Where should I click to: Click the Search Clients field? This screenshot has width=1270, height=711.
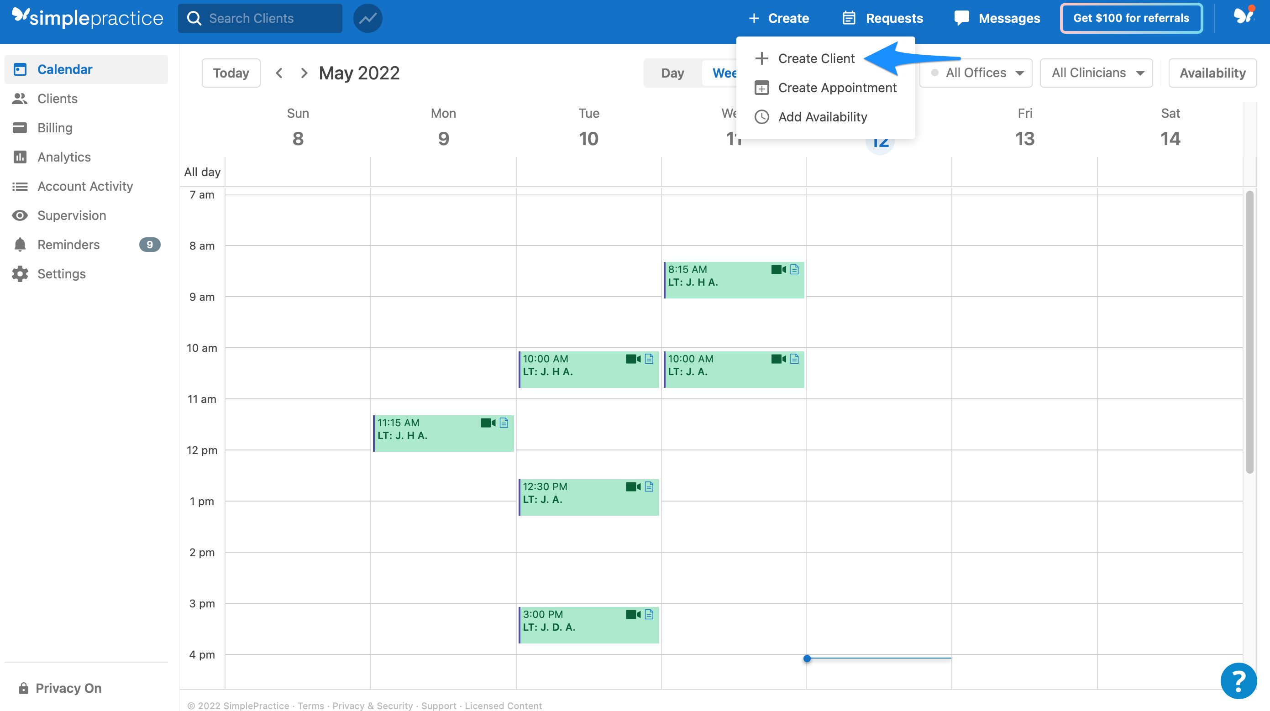(260, 18)
